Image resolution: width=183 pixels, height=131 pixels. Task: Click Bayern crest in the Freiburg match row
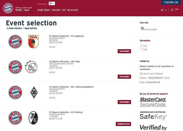point(15,118)
